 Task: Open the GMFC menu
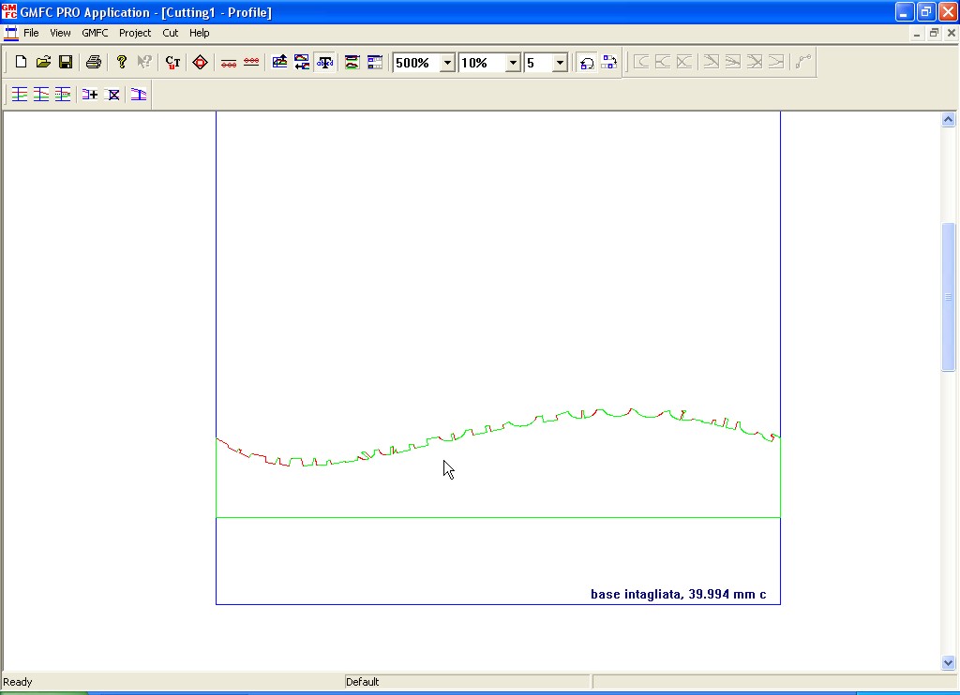point(95,33)
